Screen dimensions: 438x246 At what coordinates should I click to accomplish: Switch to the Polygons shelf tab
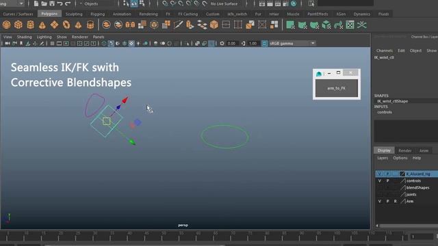[49, 14]
